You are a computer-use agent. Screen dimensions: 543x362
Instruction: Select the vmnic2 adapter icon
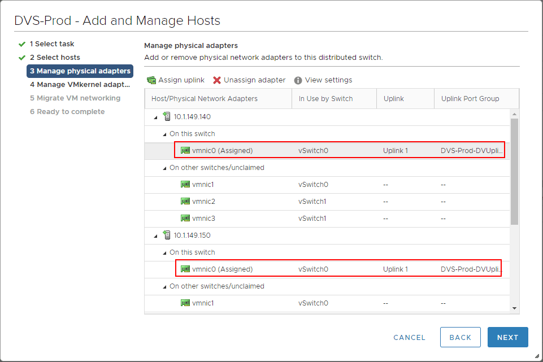(x=185, y=201)
